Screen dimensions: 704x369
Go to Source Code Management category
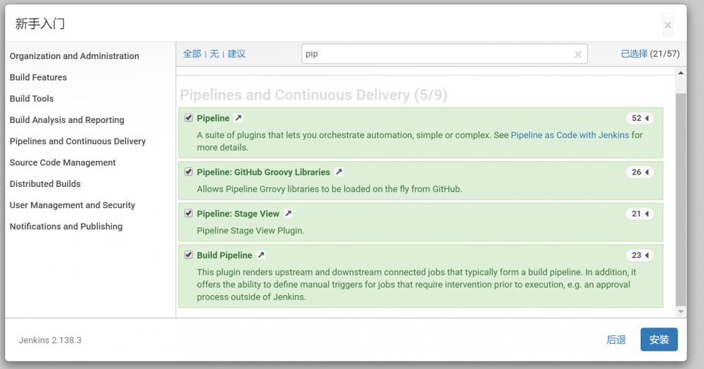(x=63, y=162)
